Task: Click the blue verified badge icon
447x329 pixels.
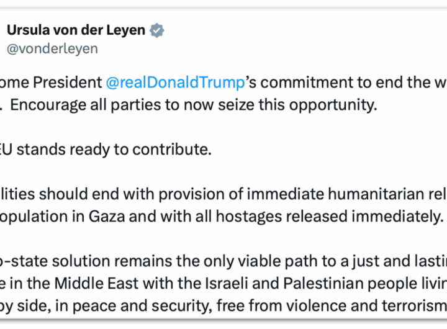Action: pyautogui.click(x=158, y=30)
